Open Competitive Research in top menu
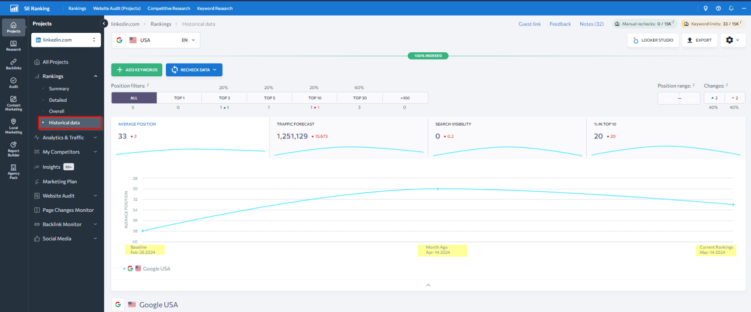This screenshot has width=751, height=312. click(169, 8)
